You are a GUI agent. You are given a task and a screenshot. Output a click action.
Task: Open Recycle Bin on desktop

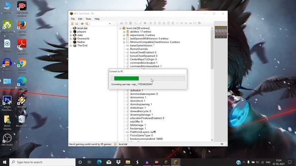(22, 121)
